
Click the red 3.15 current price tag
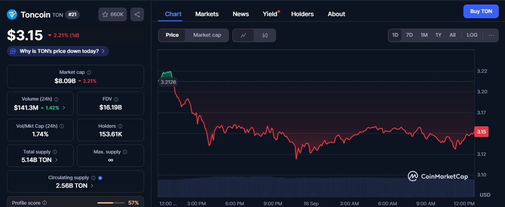point(481,132)
